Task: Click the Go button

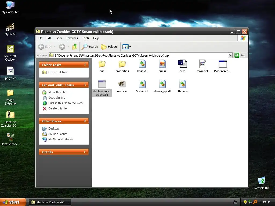Action: (239, 55)
